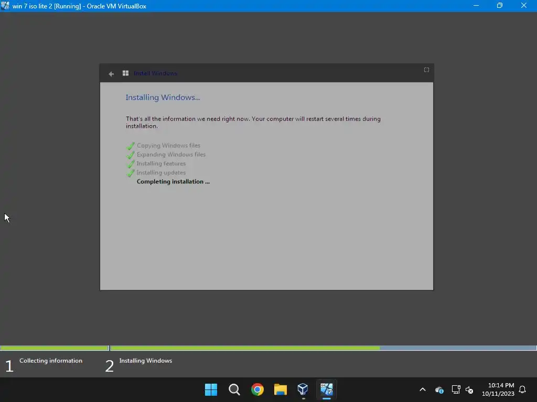Show hidden system tray icons

pos(423,389)
